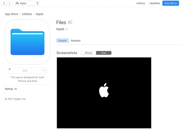Select the Related tab

pos(76,41)
